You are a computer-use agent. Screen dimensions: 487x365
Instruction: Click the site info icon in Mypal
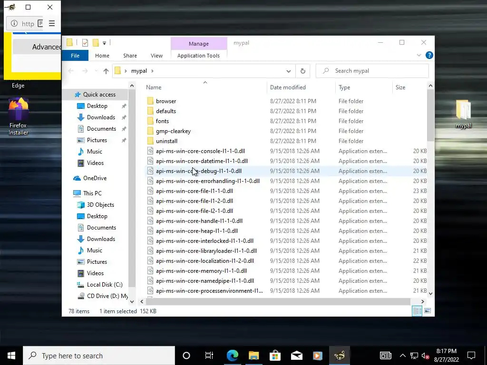coord(14,24)
